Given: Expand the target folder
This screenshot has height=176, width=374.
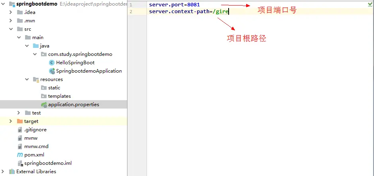Looking at the screenshot, I should tap(10, 121).
